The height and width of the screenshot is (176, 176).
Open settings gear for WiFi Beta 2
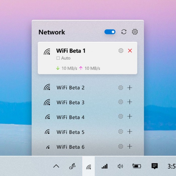click(121, 88)
